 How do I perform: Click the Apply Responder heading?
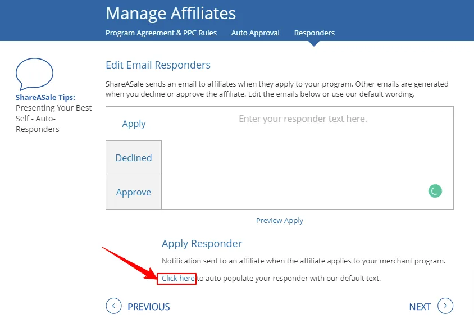202,244
